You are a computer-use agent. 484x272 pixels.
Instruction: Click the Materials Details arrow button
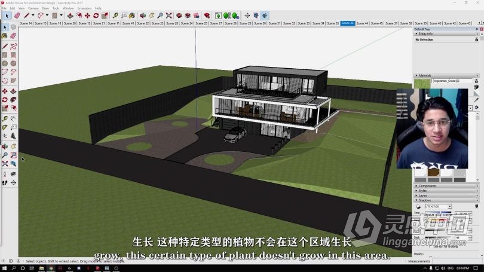476,107
